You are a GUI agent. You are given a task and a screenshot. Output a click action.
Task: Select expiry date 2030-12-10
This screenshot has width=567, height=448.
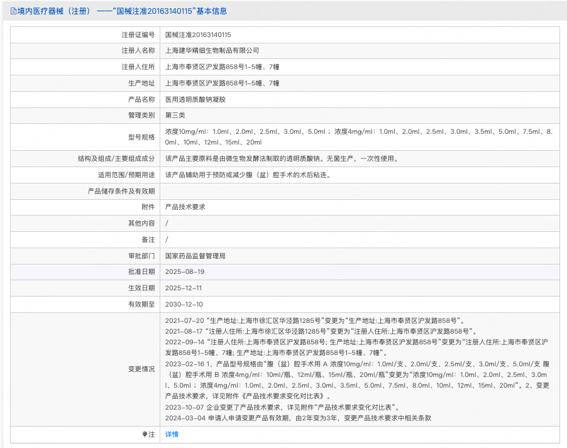(184, 305)
